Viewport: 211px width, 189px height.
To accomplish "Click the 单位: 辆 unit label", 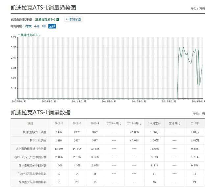I will point(199,114).
